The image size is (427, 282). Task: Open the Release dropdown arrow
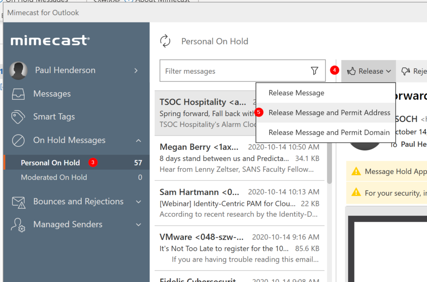click(x=389, y=71)
